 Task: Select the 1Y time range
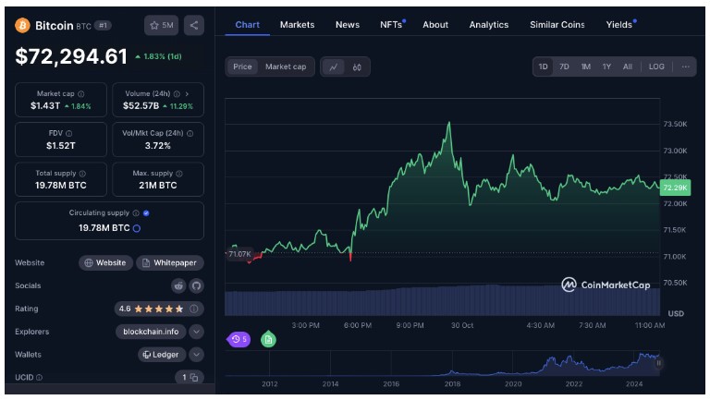coord(606,67)
